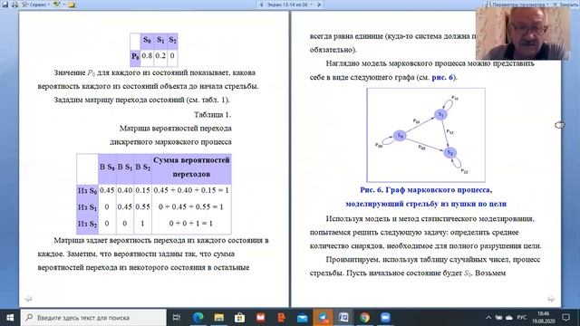Open Task View from the taskbar
This screenshot has width=580, height=326.
(177, 318)
